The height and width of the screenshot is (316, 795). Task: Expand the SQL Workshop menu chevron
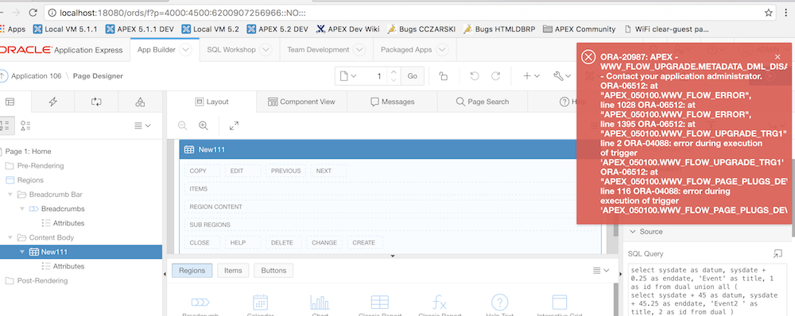click(x=266, y=50)
